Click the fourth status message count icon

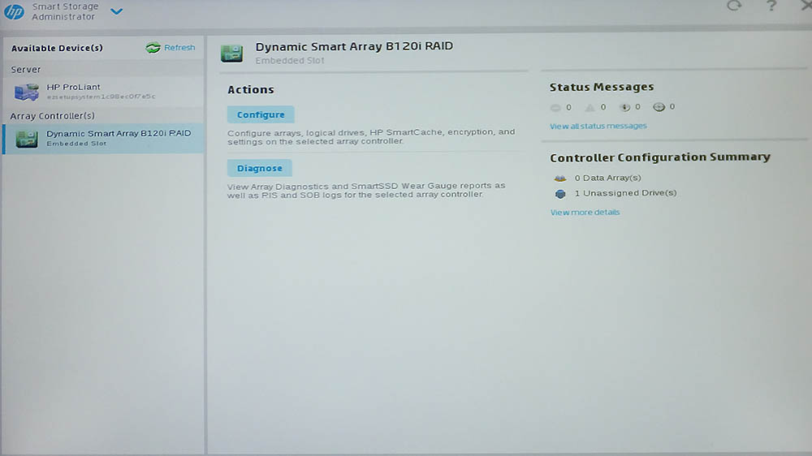659,106
